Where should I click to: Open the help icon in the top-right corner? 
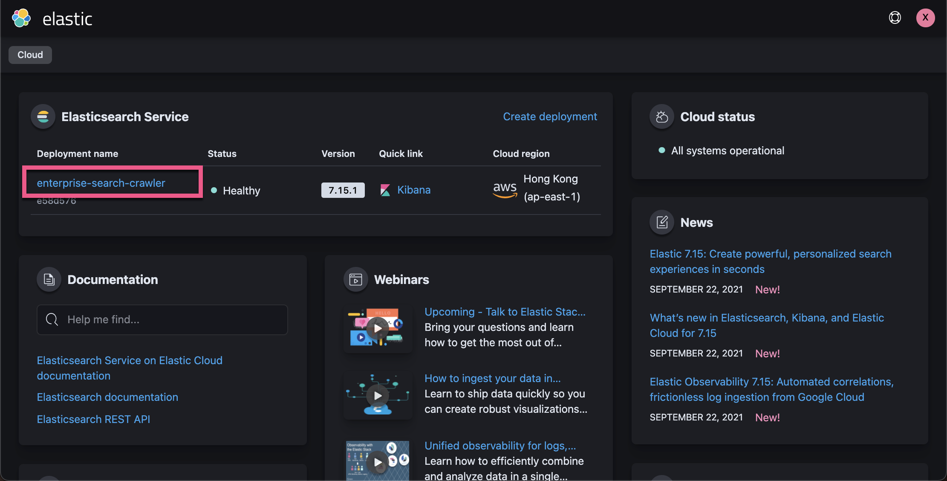(x=895, y=18)
